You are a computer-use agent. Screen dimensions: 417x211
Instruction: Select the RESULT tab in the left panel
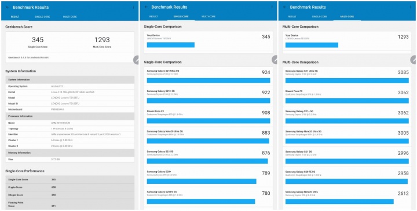(x=15, y=17)
